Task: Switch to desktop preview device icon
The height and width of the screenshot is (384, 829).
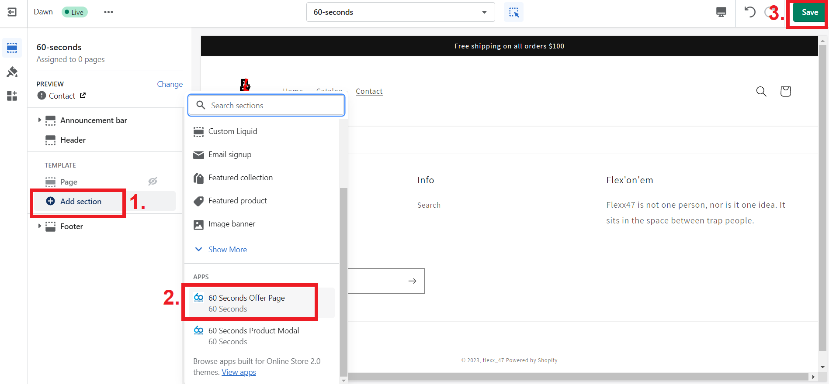Action: (x=721, y=12)
